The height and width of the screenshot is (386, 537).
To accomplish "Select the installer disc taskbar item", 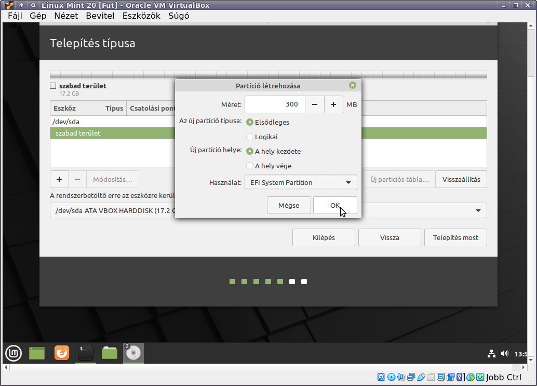I will 133,353.
